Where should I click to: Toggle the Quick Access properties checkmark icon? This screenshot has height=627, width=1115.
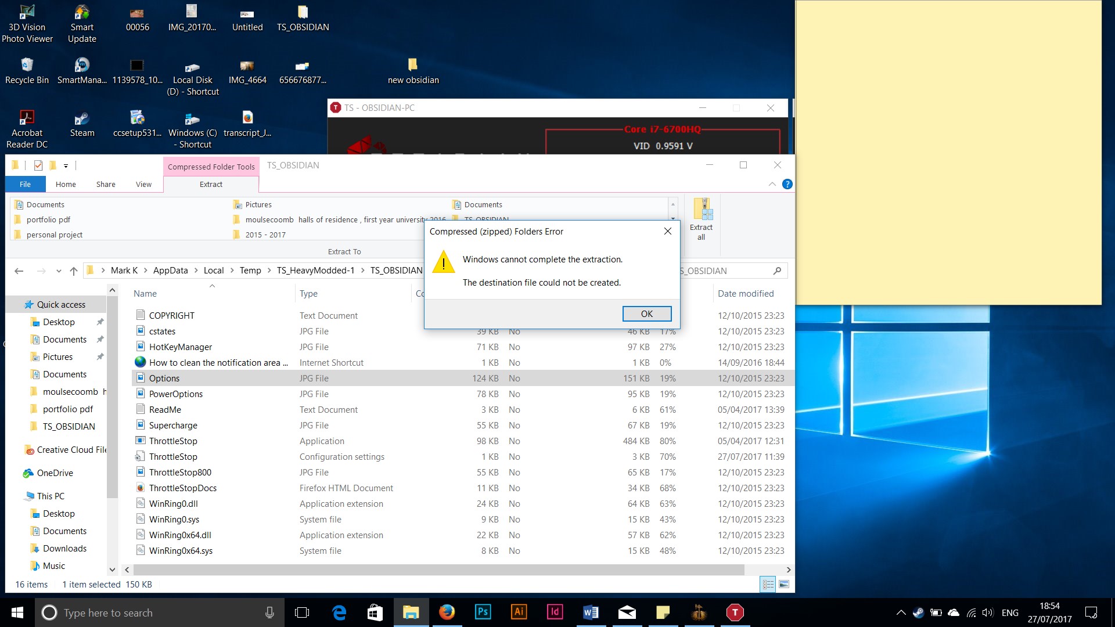38,165
